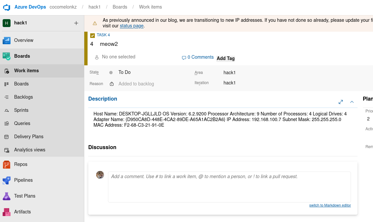Viewport: 373px width, 222px height.
Task: Open Pipelines in the sidebar
Action: (23, 180)
